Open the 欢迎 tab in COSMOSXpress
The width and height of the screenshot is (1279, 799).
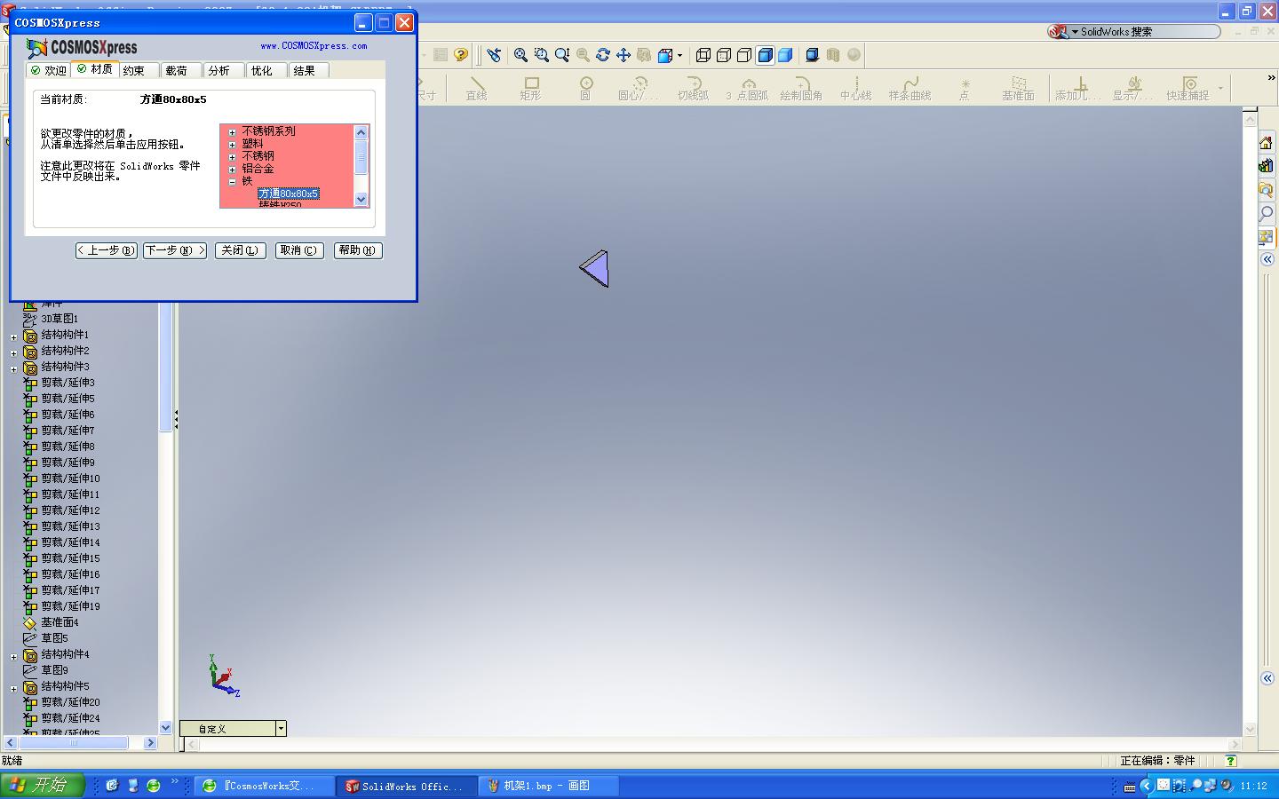49,70
